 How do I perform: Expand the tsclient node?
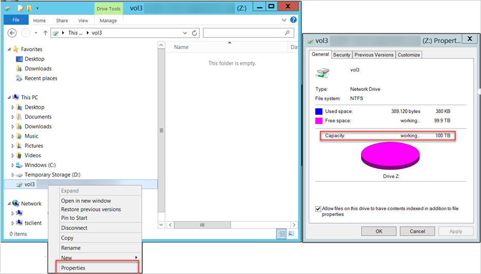12,223
